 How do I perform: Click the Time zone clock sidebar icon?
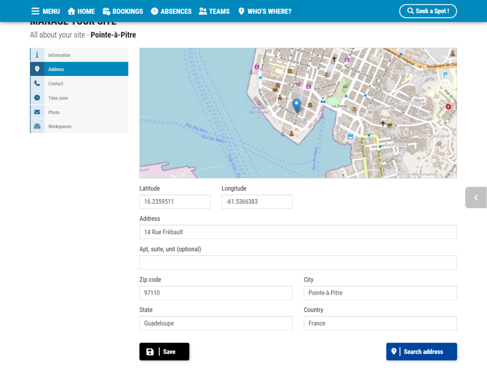click(x=37, y=97)
